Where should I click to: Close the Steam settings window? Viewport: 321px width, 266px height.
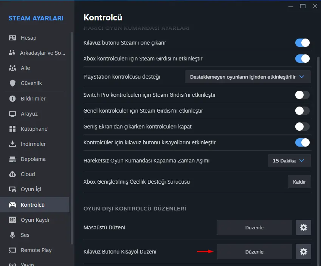pos(315,6)
